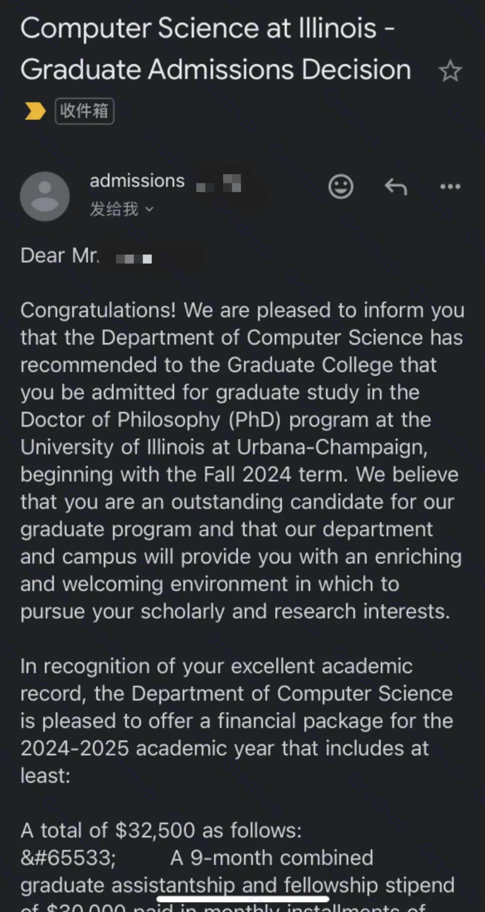This screenshot has width=485, height=912.
Task: Tap the 收件箱 inbox label
Action: coord(85,111)
